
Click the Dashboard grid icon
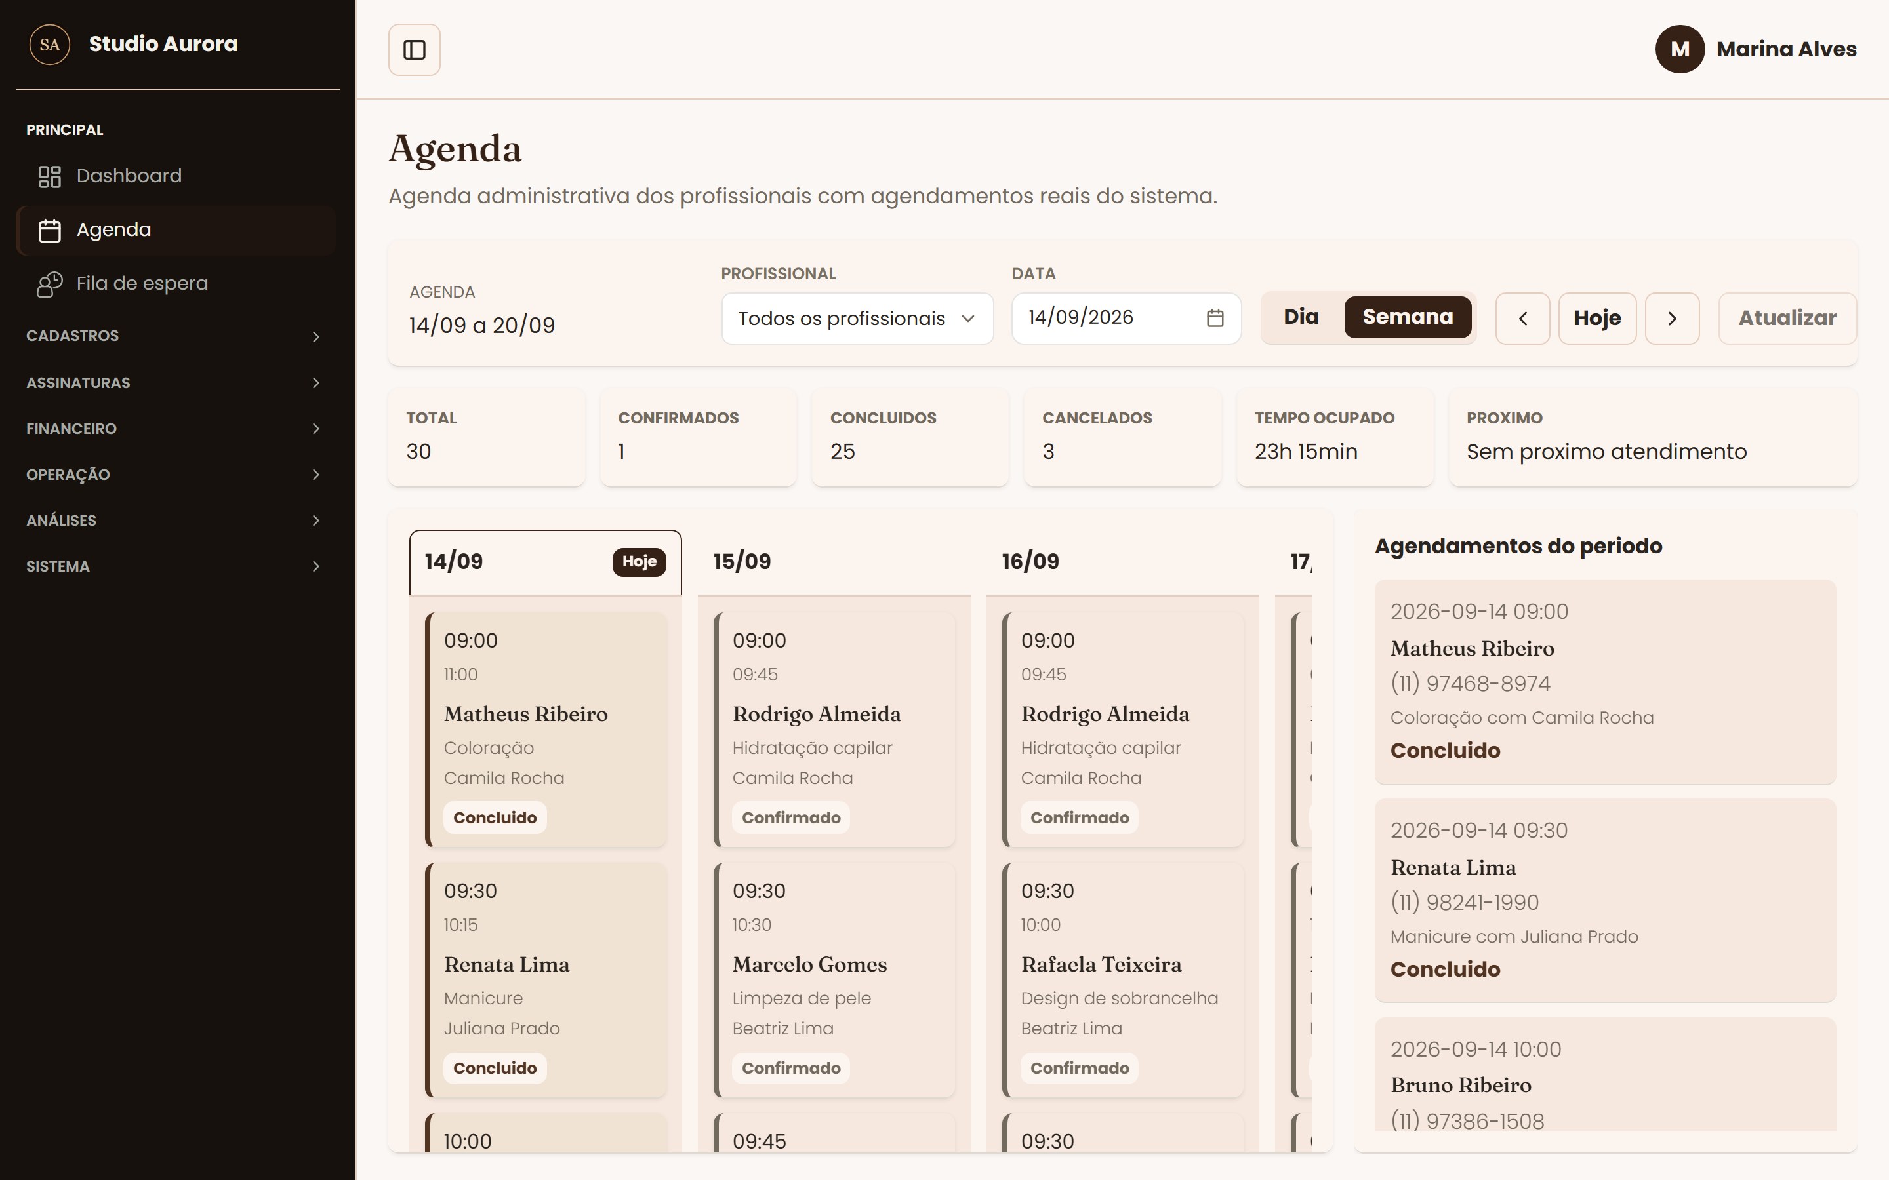(x=50, y=176)
